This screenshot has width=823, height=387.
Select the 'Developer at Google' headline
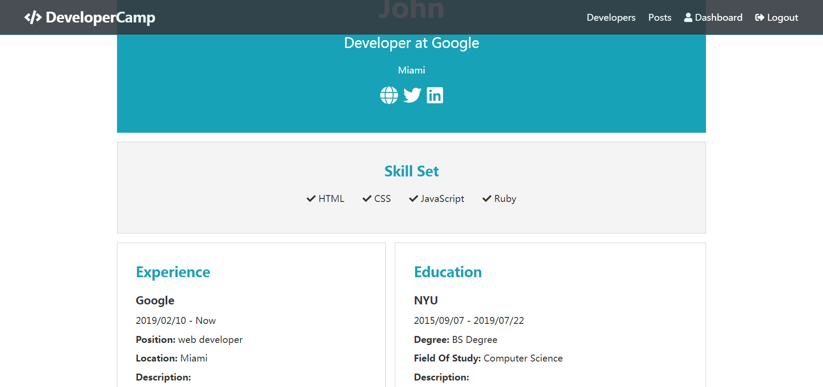click(x=412, y=43)
